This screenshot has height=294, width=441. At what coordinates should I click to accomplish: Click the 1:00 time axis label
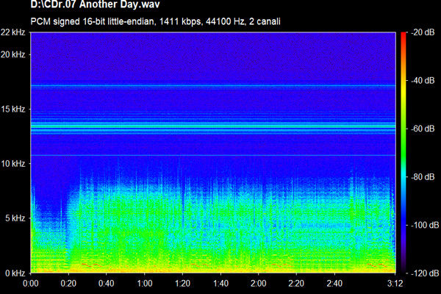145,283
